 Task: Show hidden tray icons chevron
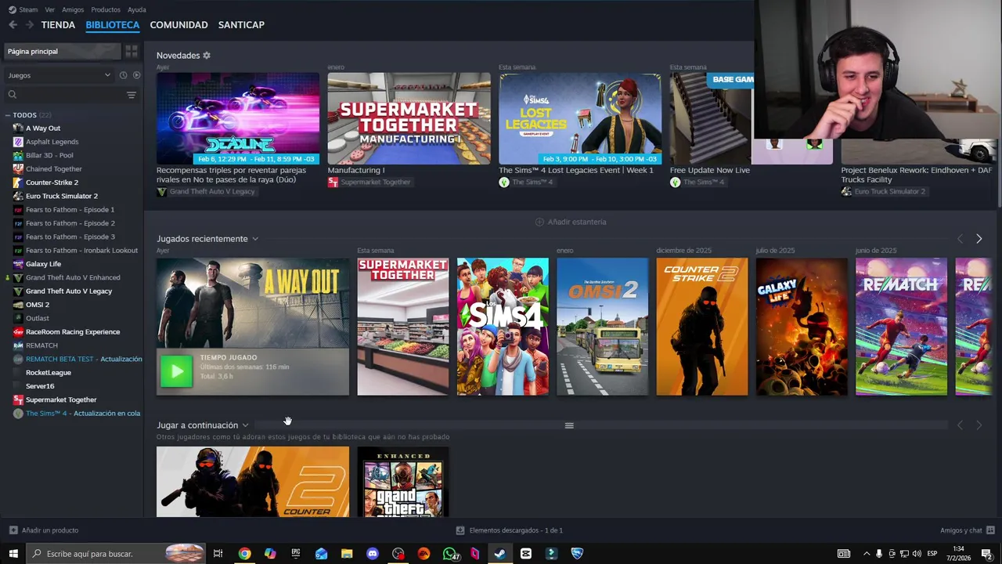(x=866, y=554)
